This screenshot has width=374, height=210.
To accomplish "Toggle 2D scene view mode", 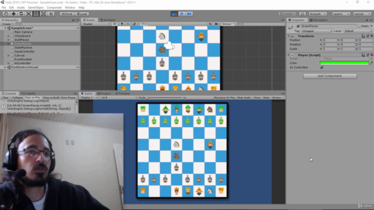I will click(115, 24).
